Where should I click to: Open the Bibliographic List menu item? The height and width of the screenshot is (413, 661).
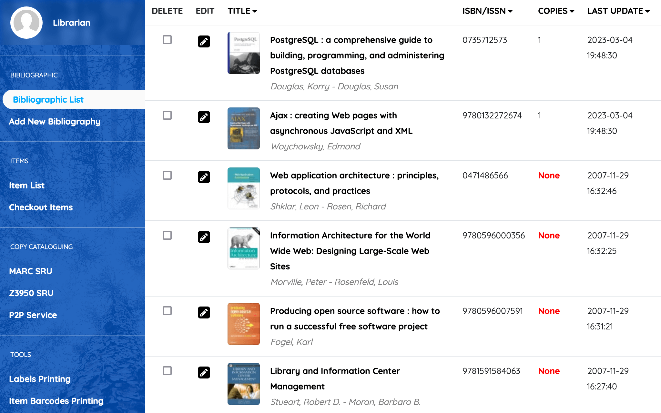pos(48,100)
